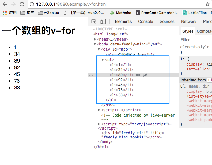212x165 pixels.
Task: Click the ellipsis beside selected li 89 row
Action: (x=91, y=75)
